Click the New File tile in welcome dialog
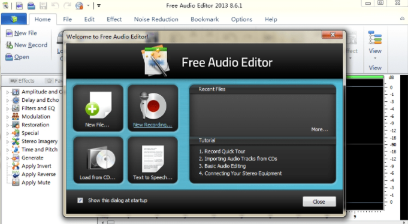The image size is (408, 224). [x=98, y=108]
